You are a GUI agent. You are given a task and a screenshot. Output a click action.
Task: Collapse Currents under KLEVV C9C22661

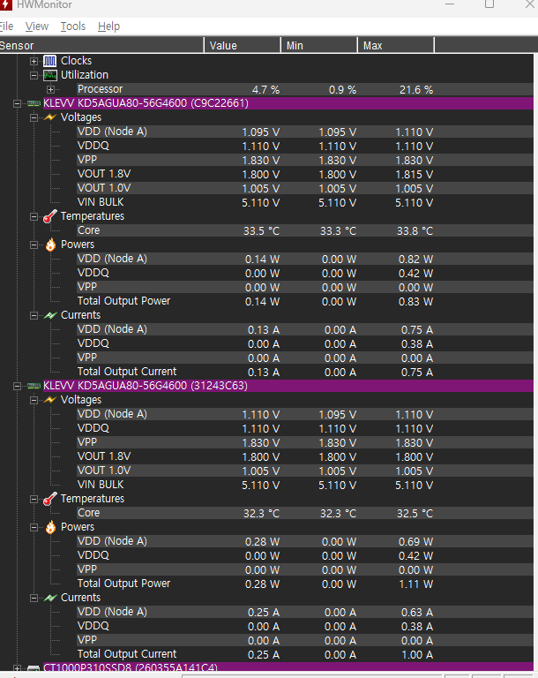pyautogui.click(x=34, y=316)
